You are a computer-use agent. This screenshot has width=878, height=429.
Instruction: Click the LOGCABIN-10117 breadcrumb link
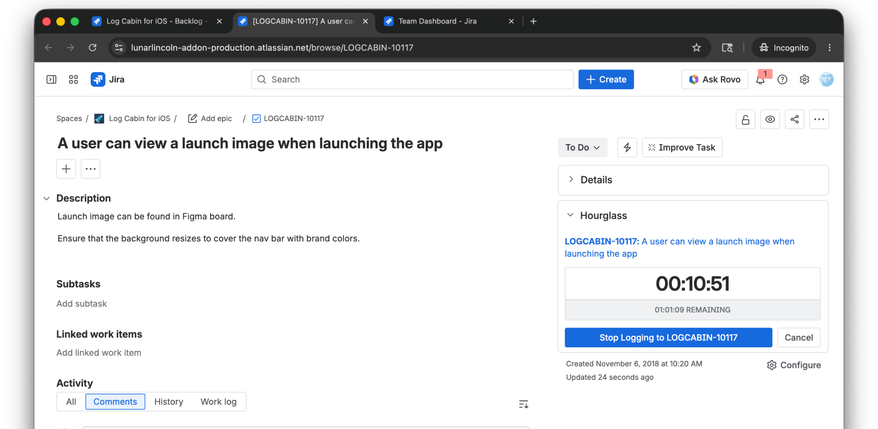pyautogui.click(x=294, y=119)
